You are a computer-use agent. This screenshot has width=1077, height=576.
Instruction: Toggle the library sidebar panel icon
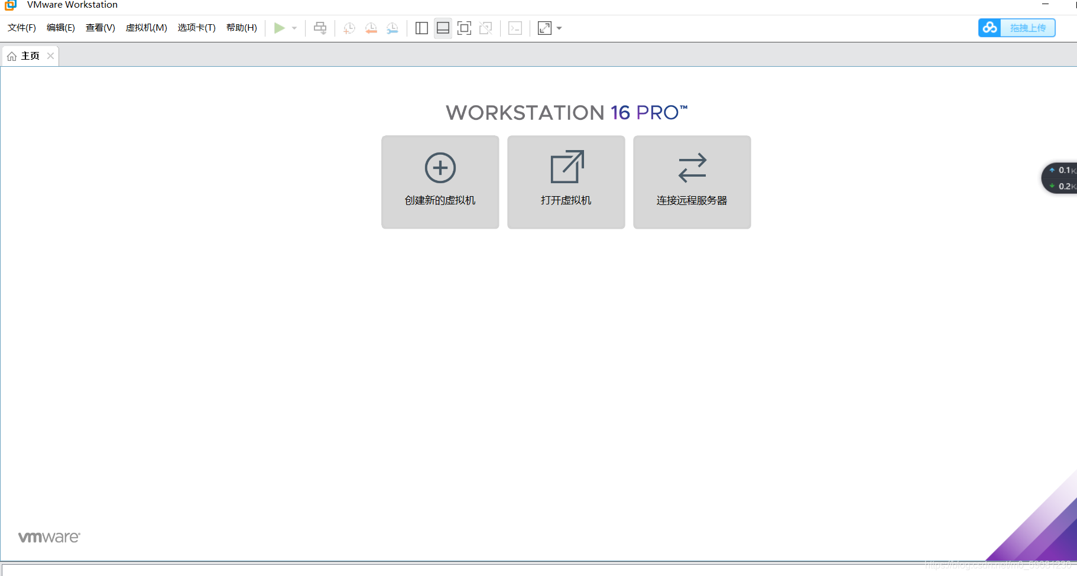coord(421,28)
